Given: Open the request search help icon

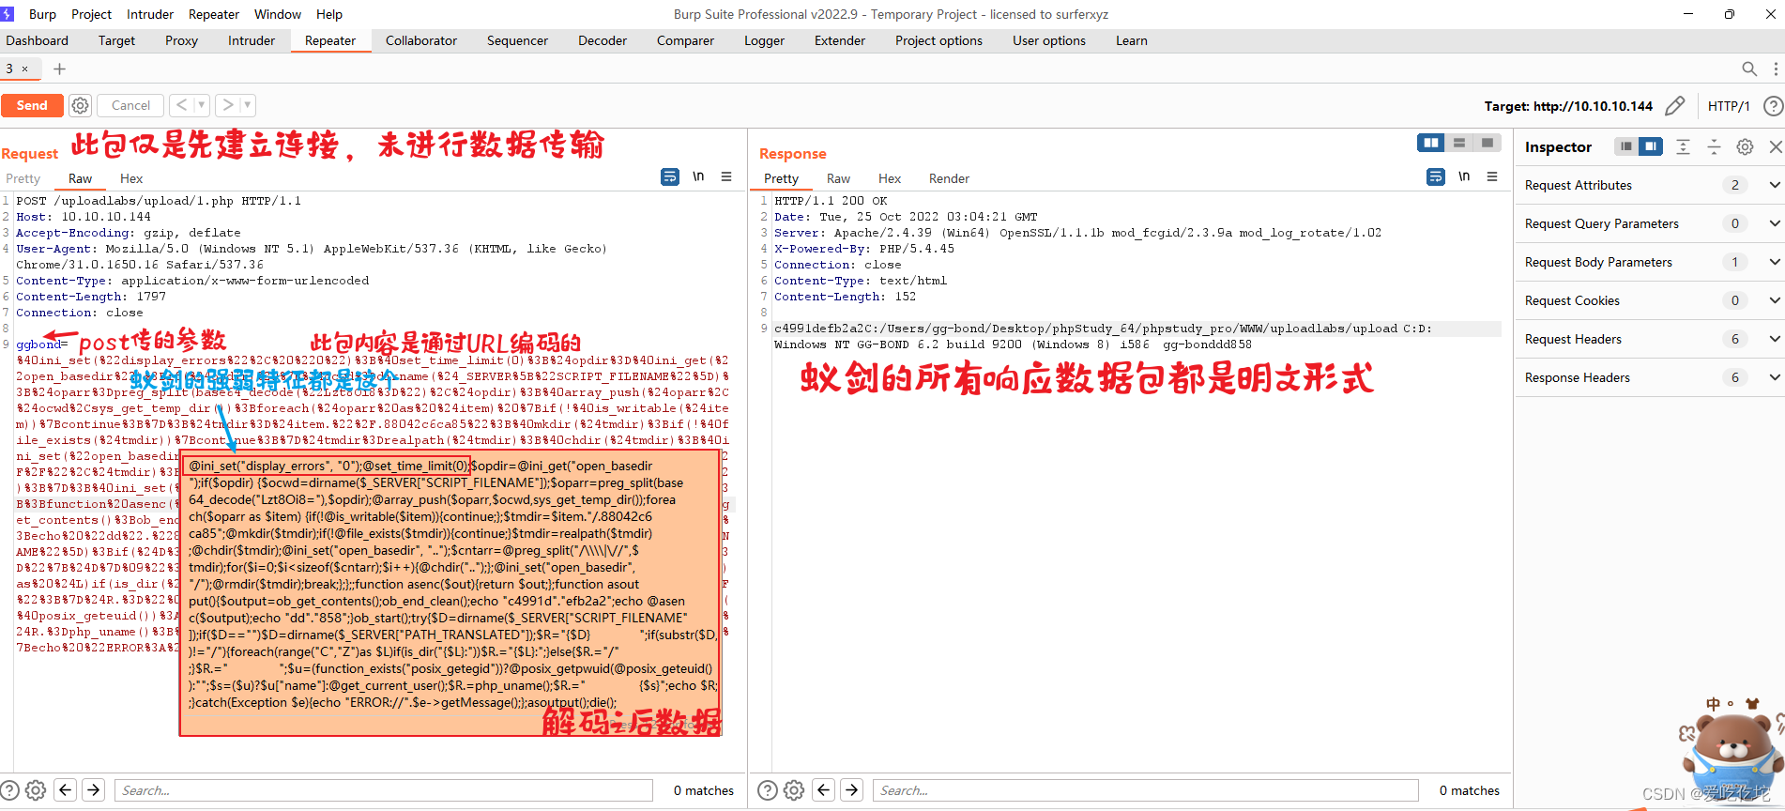Looking at the screenshot, I should 10,790.
